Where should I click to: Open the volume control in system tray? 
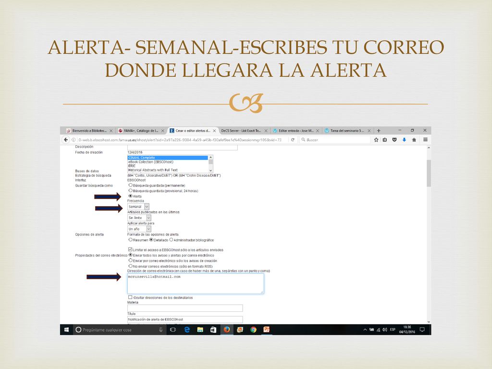385,330
